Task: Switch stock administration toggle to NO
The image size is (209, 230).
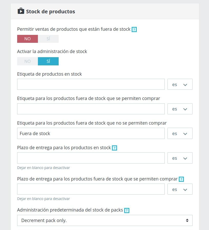Action: click(28, 61)
